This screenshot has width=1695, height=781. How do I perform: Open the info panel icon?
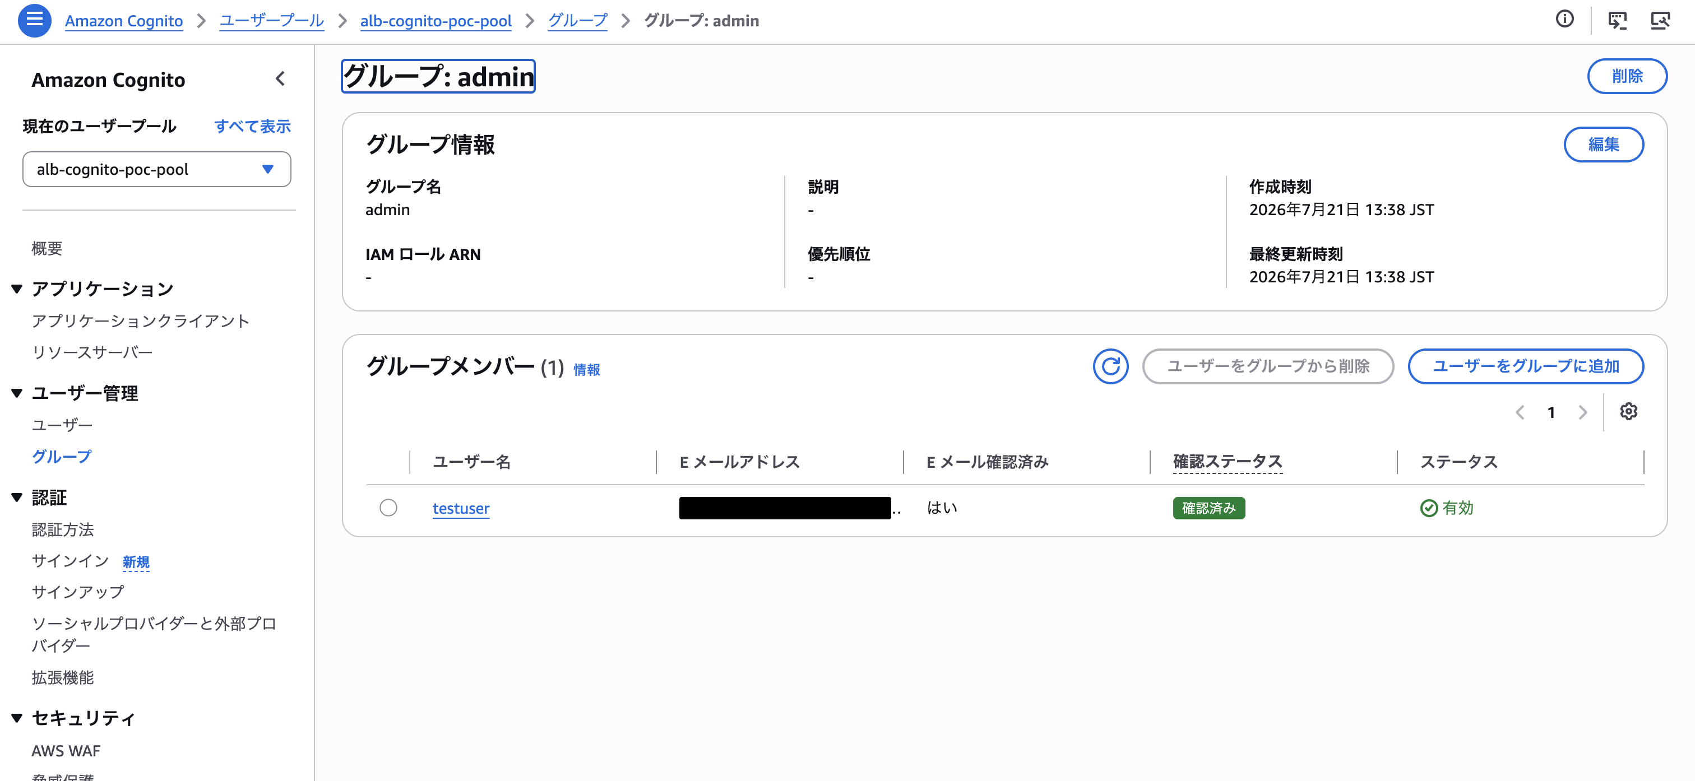[1564, 20]
